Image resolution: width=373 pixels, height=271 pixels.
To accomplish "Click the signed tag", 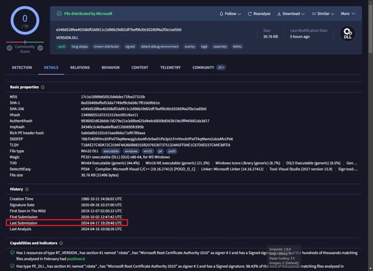I will (x=130, y=47).
